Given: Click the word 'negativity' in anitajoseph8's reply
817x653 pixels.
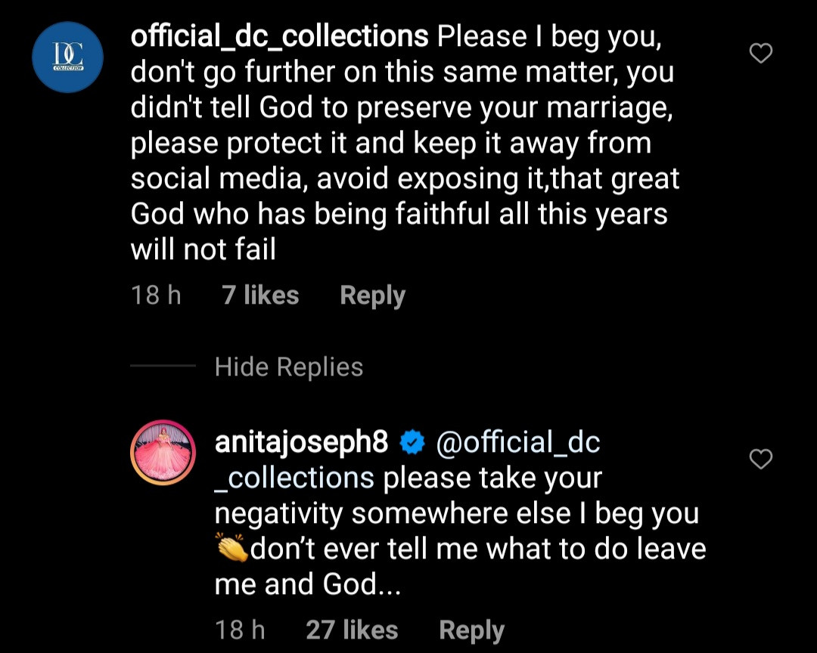Looking at the screenshot, I should [279, 514].
